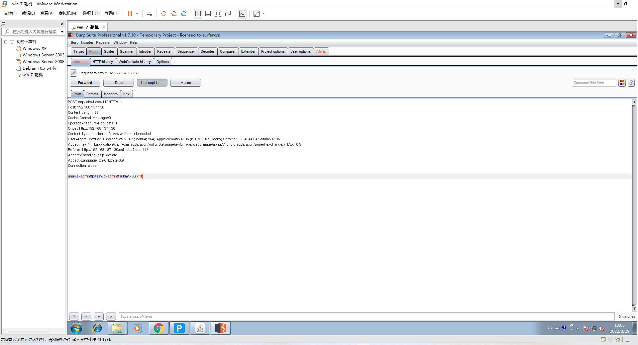Switch to the Params view tab

pos(92,94)
